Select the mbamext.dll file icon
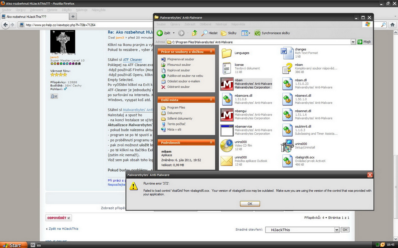398x248 pixels. [x=287, y=99]
